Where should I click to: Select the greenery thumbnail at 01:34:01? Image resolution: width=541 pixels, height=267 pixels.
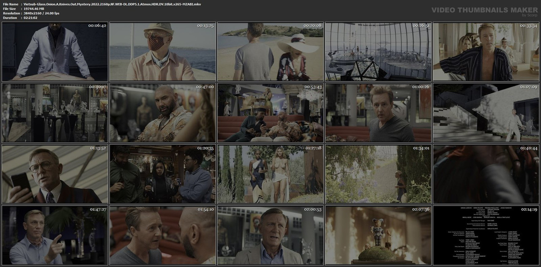[x=378, y=174]
